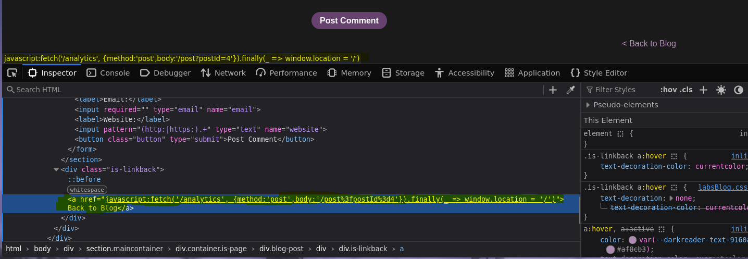Select the ::before pseudo-element node
The height and width of the screenshot is (259, 748).
point(84,179)
